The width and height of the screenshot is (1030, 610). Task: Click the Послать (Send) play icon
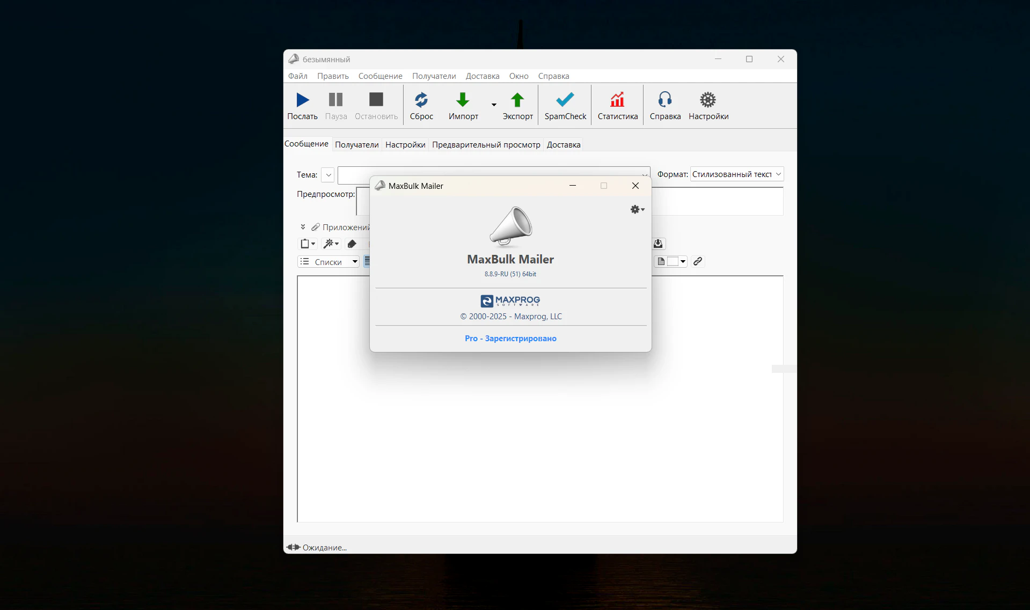[303, 100]
